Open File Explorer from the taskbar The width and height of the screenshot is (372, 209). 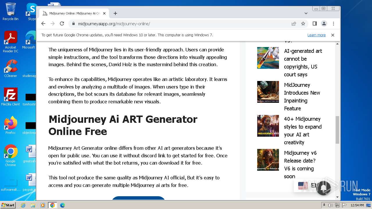tap(33, 205)
